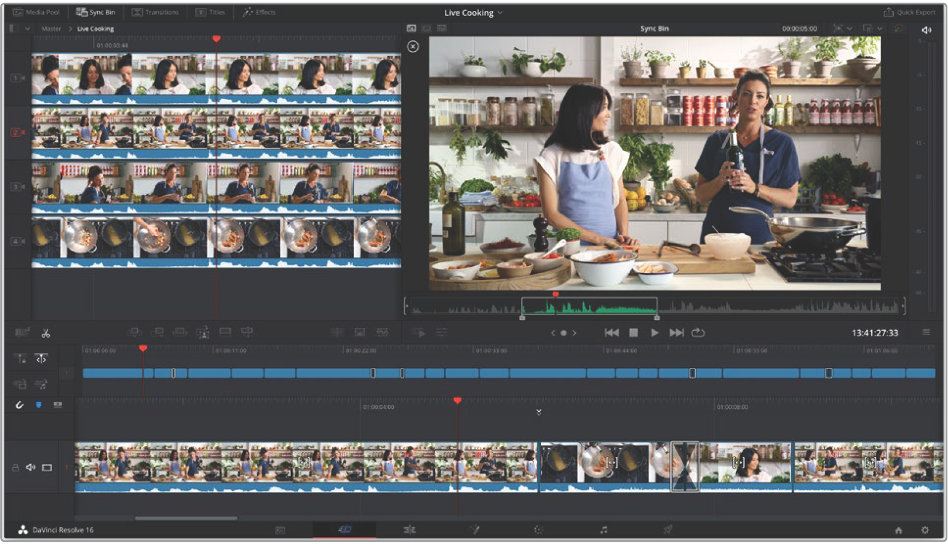The image size is (948, 545).
Task: Click the viewer audio volume speaker icon
Action: point(926,30)
